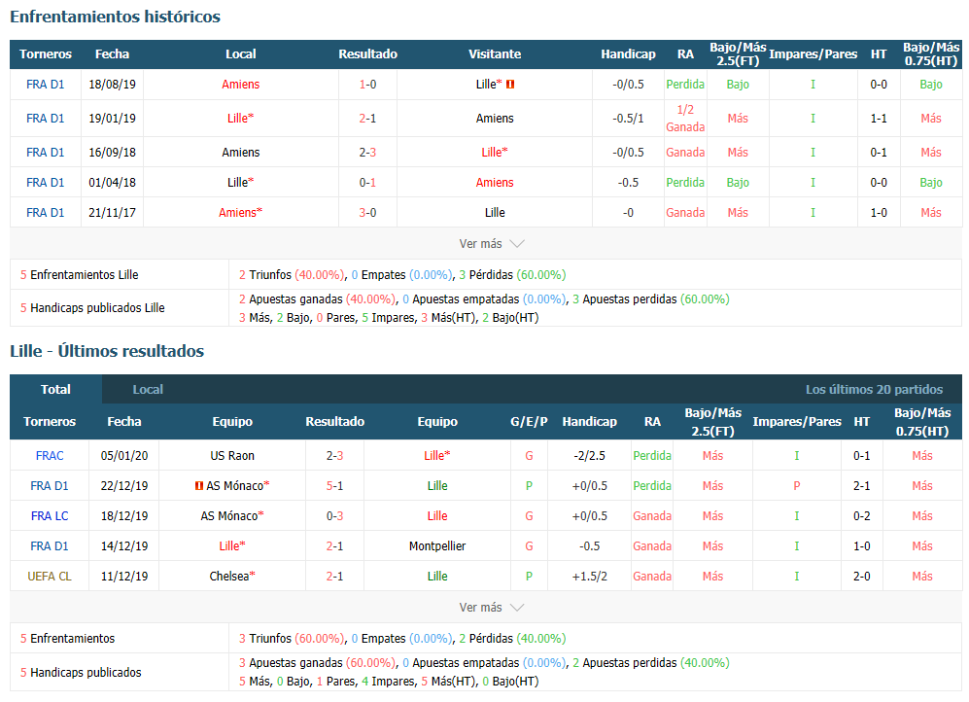Viewport: 969px width, 702px height.
Task: Open FRA D1 link for 21/11/17 match
Action: point(45,213)
